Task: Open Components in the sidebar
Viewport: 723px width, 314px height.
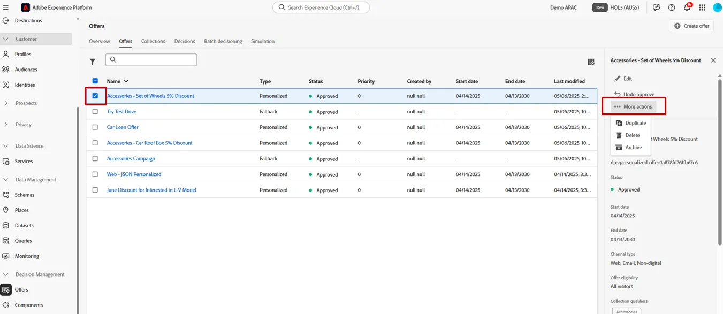Action: pos(29,305)
